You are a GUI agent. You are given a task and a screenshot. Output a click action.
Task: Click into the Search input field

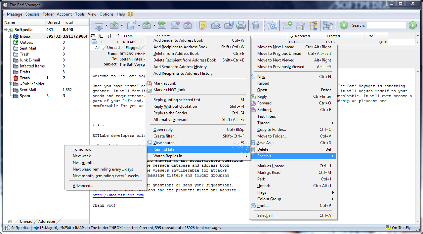click(386, 25)
